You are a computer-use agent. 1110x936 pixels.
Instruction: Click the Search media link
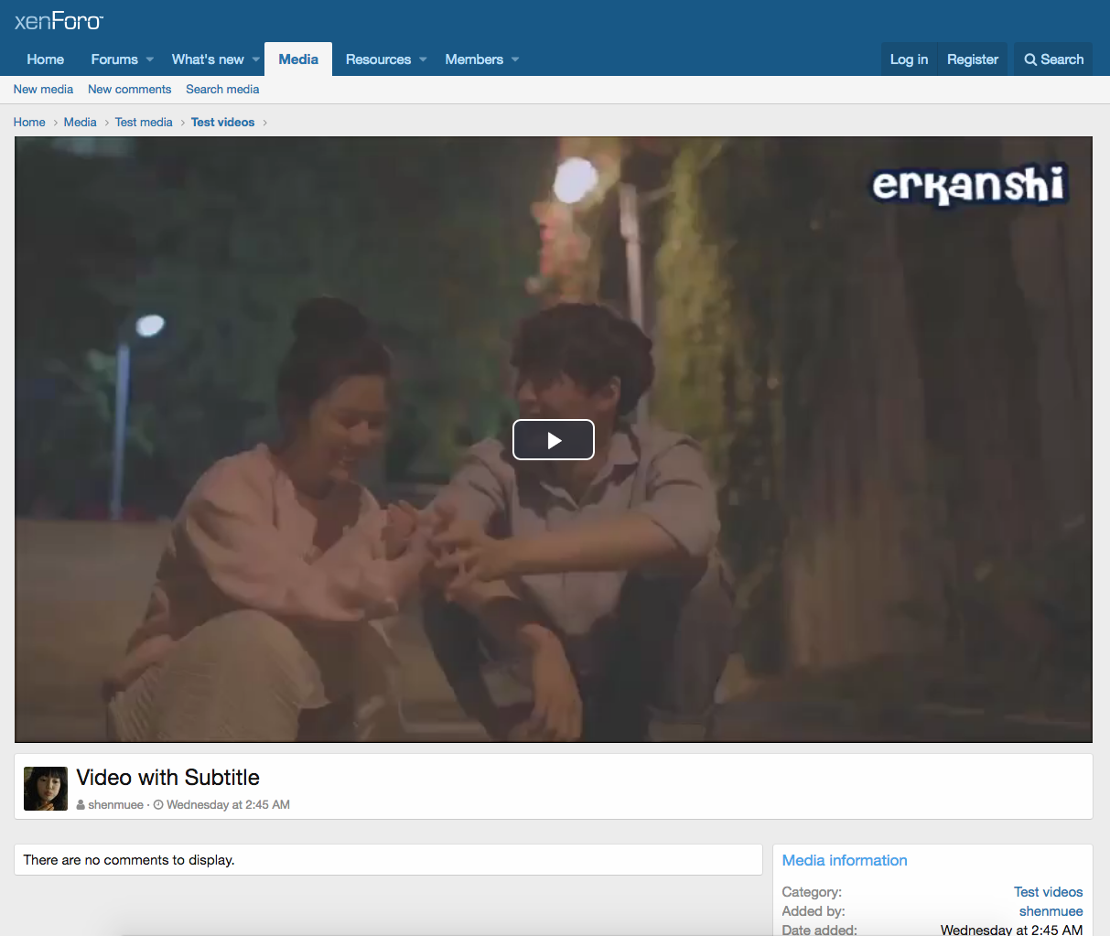click(x=222, y=90)
